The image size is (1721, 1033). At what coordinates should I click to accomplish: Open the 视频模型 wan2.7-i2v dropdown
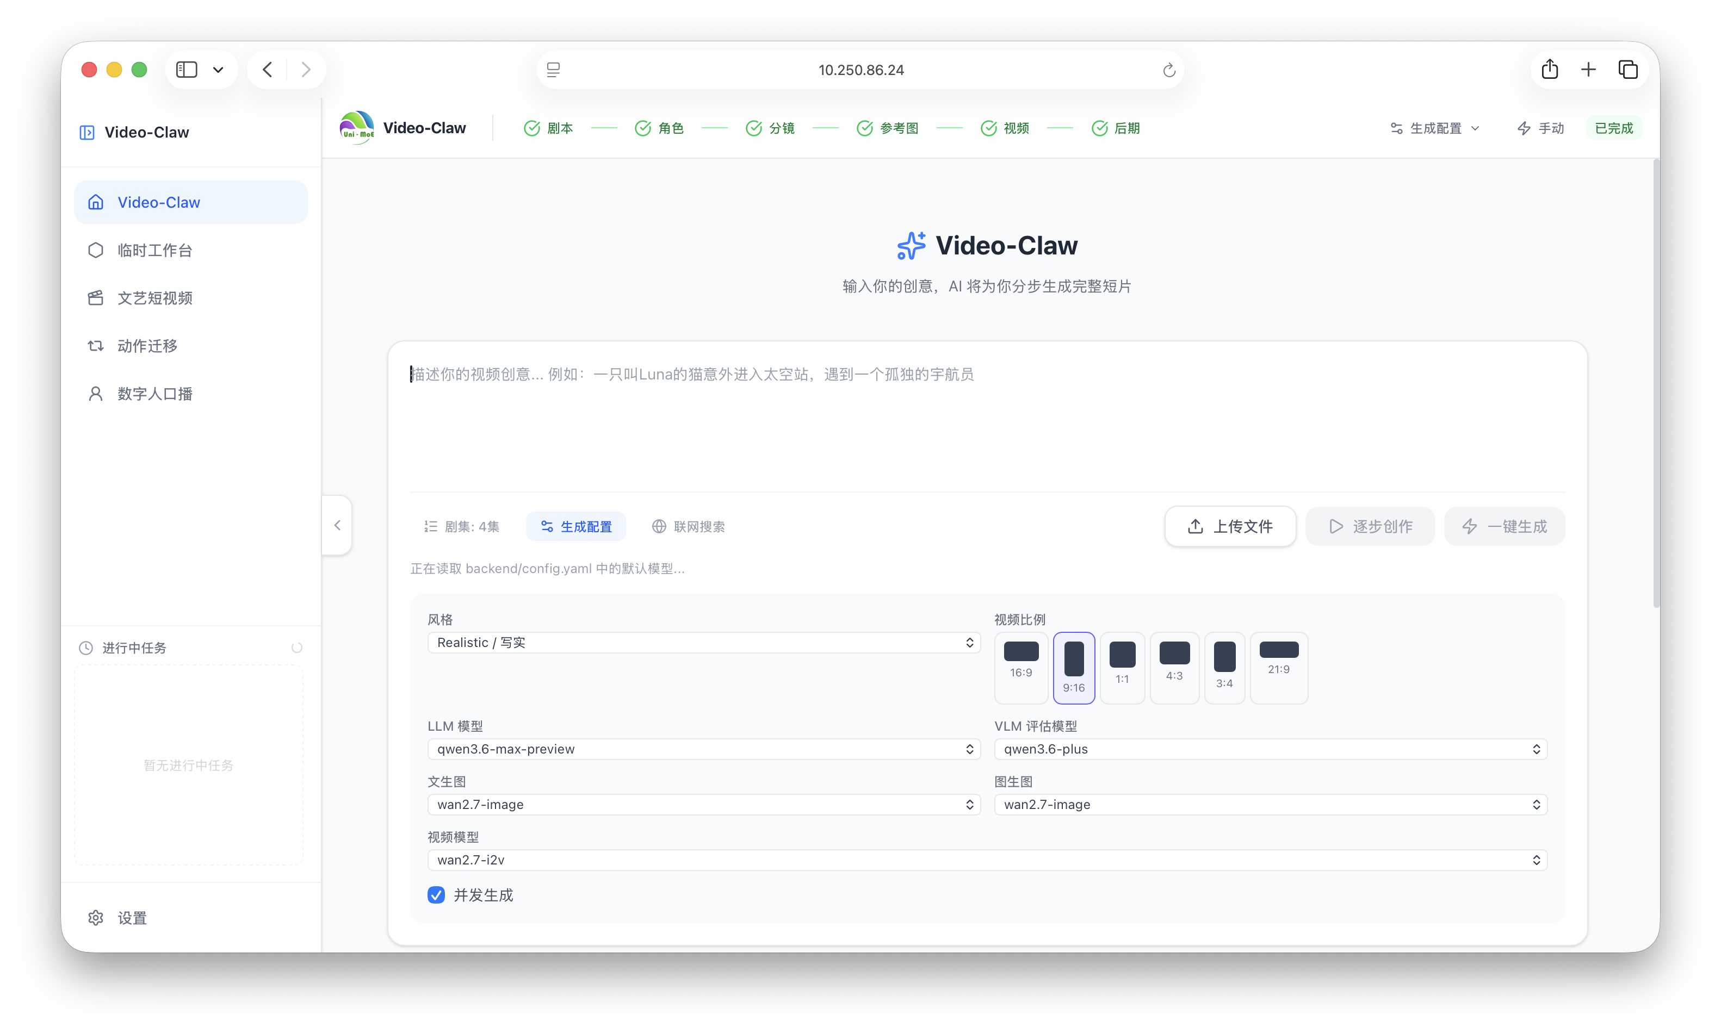(987, 860)
